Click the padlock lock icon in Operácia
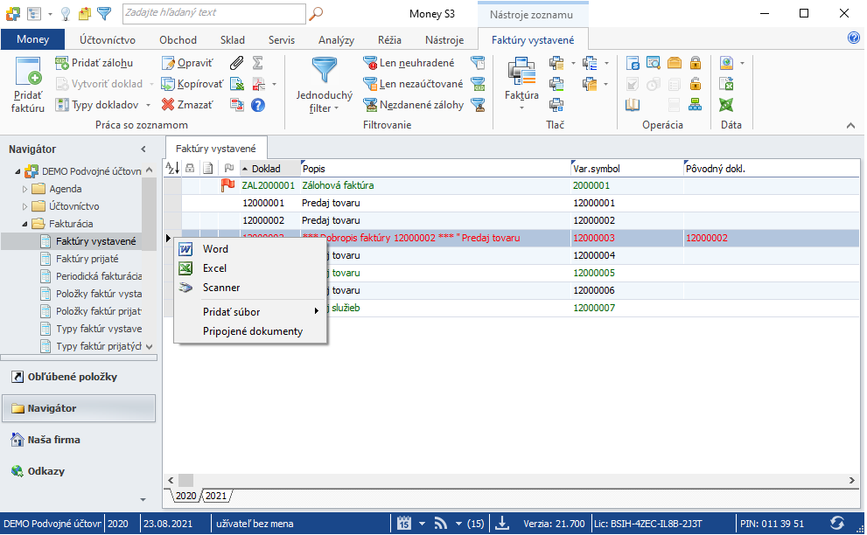The width and height of the screenshot is (867, 535). pyautogui.click(x=696, y=63)
